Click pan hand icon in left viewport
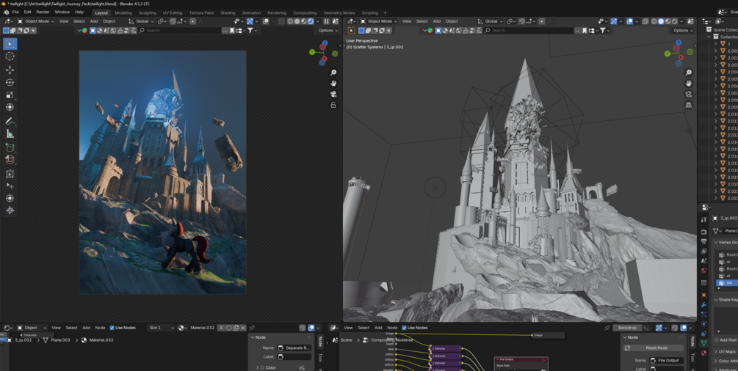 (x=333, y=84)
